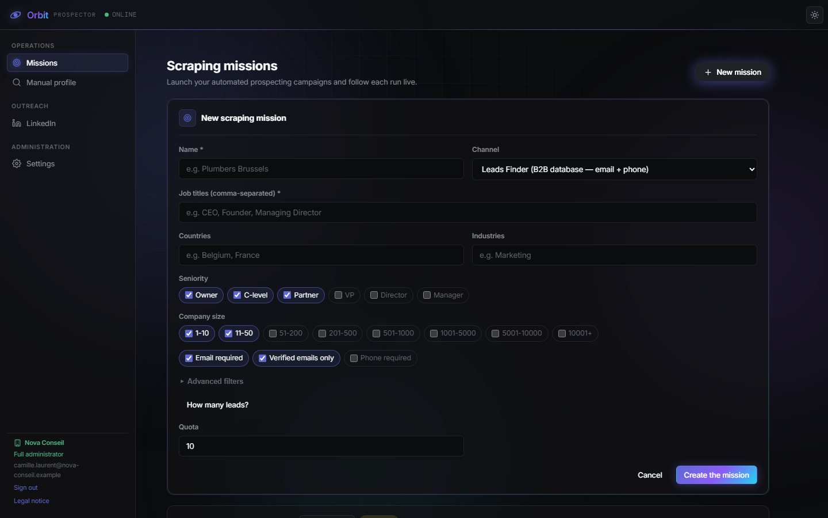Uncheck the Partner seniority checkbox

click(x=287, y=295)
